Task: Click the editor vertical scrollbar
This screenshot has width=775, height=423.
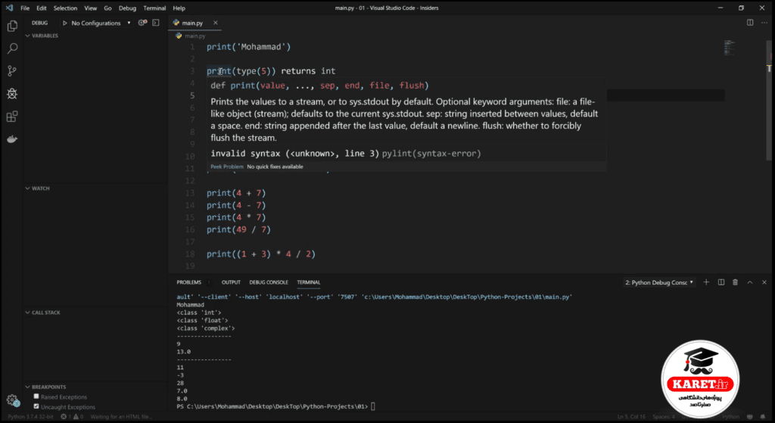Action: (769, 99)
